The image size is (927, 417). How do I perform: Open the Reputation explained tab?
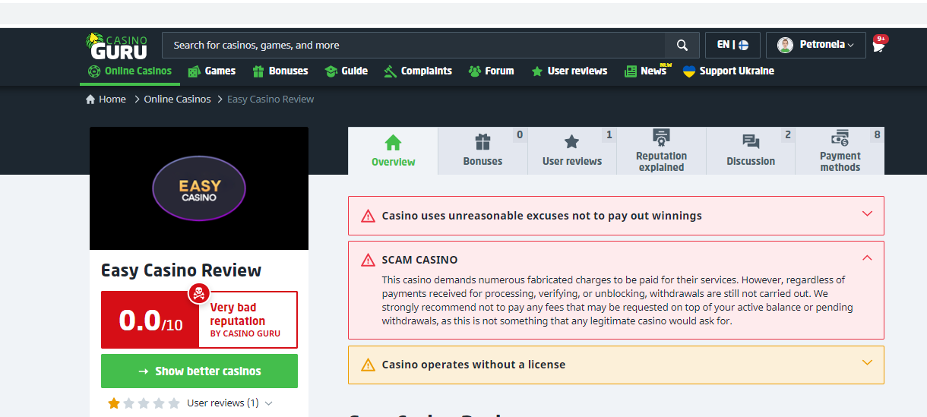point(661,151)
